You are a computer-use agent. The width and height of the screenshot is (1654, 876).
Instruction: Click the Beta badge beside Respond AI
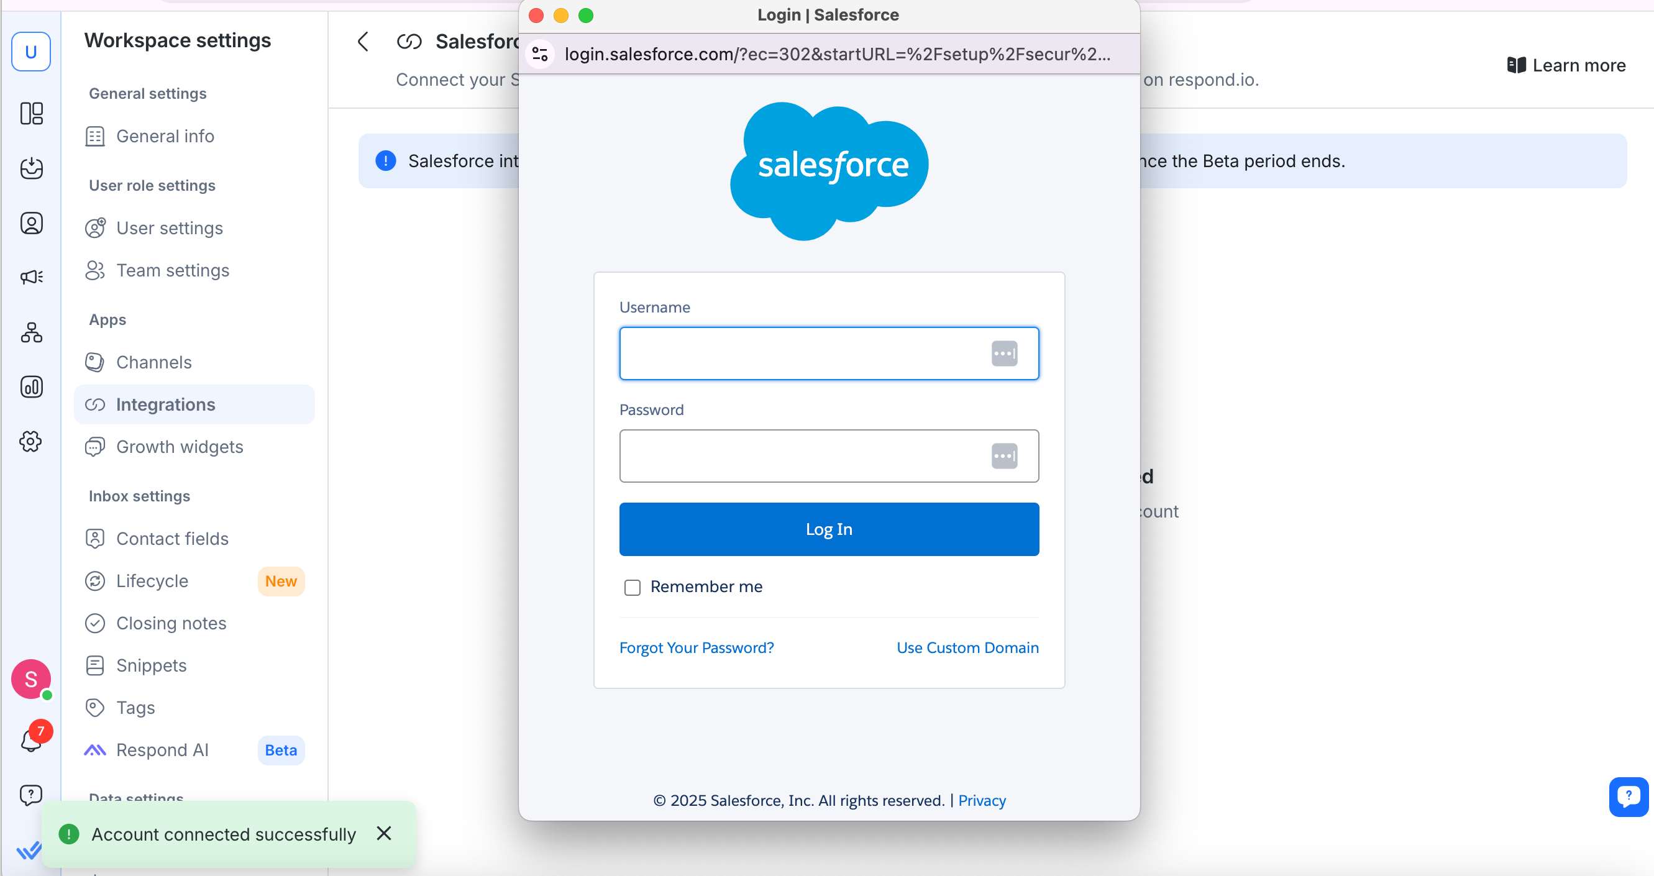pos(281,750)
